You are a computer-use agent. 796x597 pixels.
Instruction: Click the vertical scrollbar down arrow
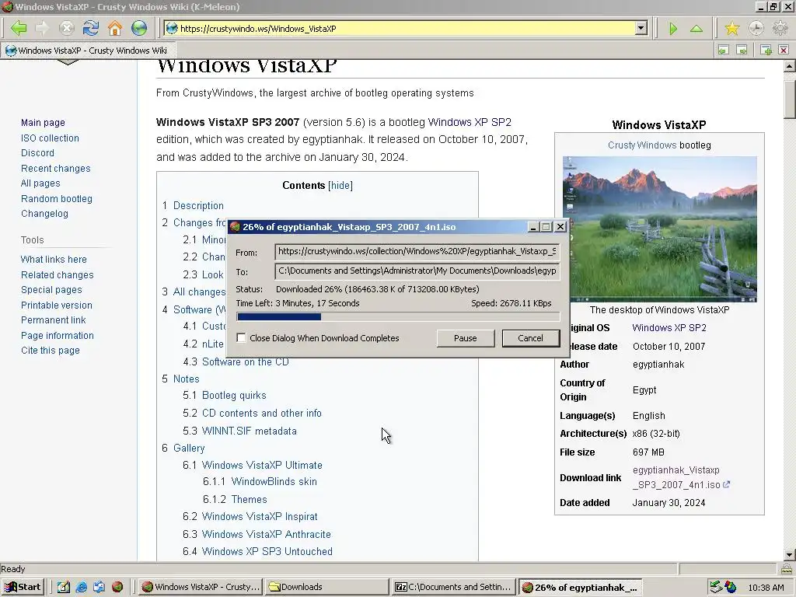click(x=790, y=554)
